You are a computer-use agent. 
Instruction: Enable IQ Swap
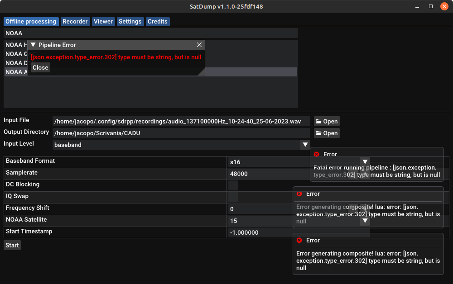tap(233, 197)
